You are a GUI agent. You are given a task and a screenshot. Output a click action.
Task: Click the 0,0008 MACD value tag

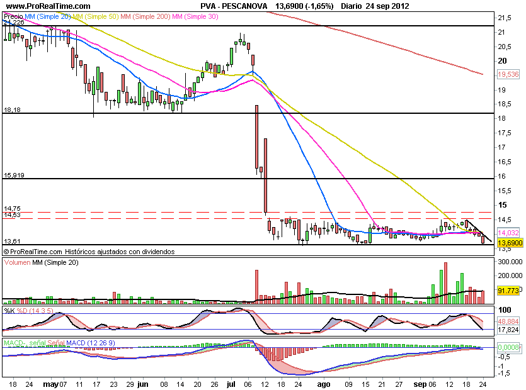tap(508, 347)
